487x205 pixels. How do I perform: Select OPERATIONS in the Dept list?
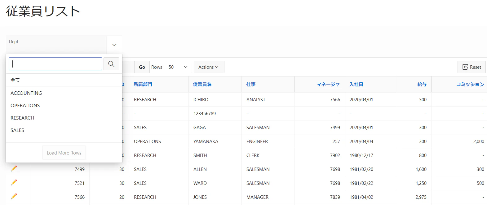(64, 105)
